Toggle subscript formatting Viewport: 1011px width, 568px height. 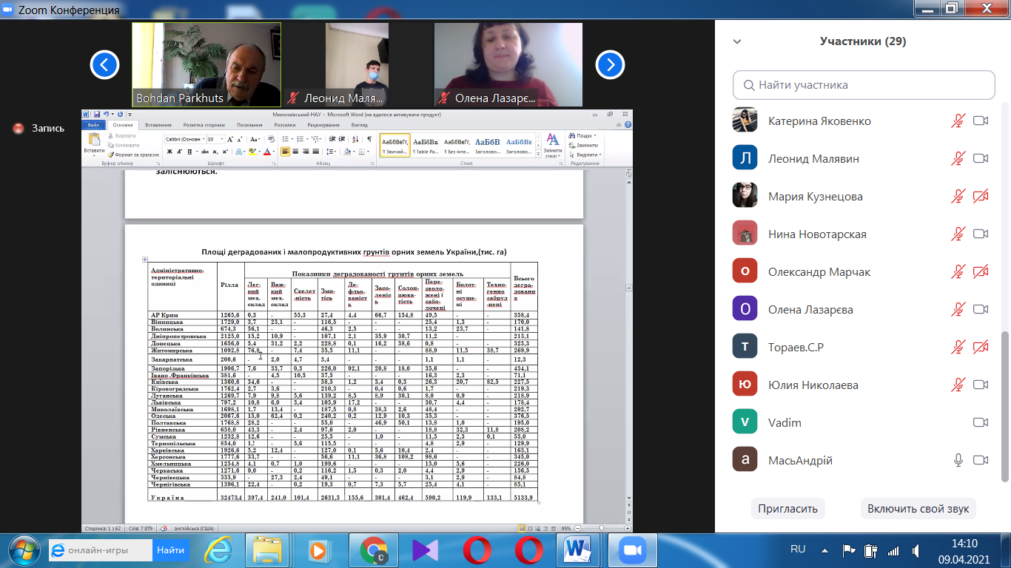click(x=215, y=152)
